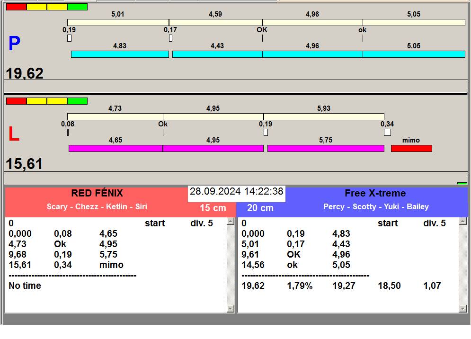Click the green start light in lane P
The width and height of the screenshot is (471, 339).
77,7
